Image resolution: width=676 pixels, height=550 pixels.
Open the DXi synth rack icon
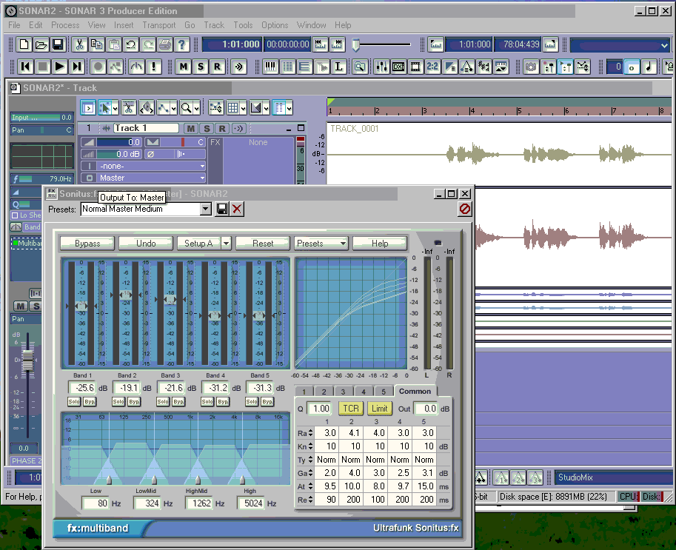[x=398, y=67]
